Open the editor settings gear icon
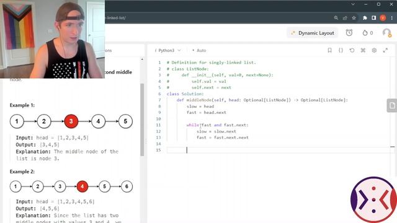 click(374, 50)
